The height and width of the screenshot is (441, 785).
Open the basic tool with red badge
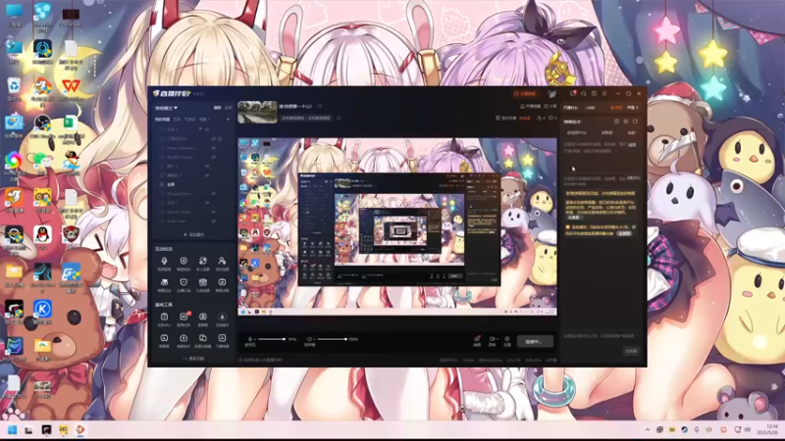[x=183, y=319]
